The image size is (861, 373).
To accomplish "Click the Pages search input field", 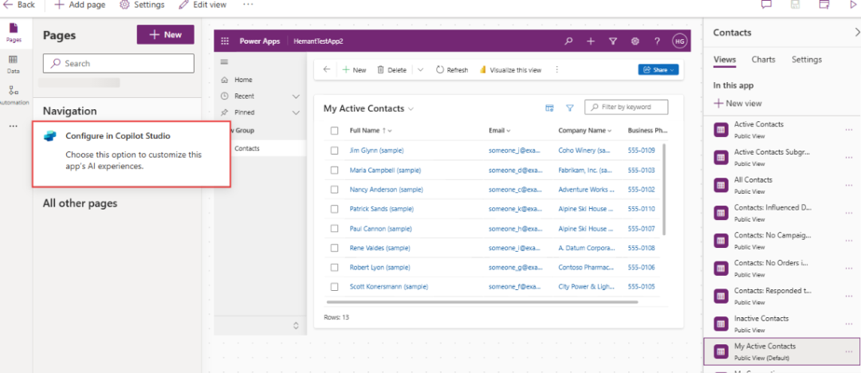I will click(119, 63).
